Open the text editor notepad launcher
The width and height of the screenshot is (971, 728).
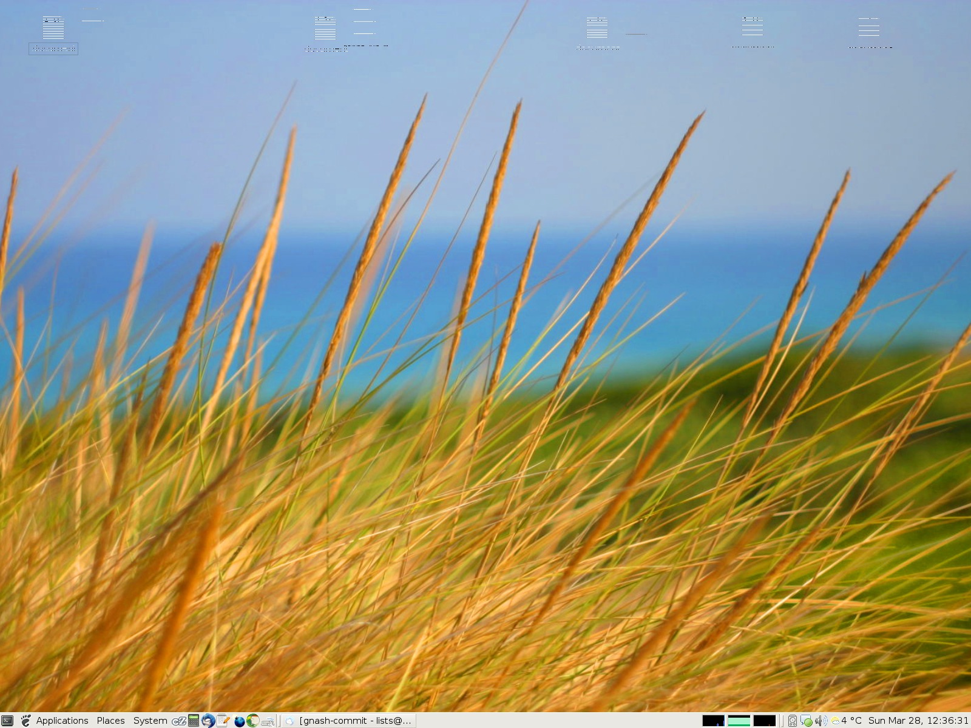(223, 721)
